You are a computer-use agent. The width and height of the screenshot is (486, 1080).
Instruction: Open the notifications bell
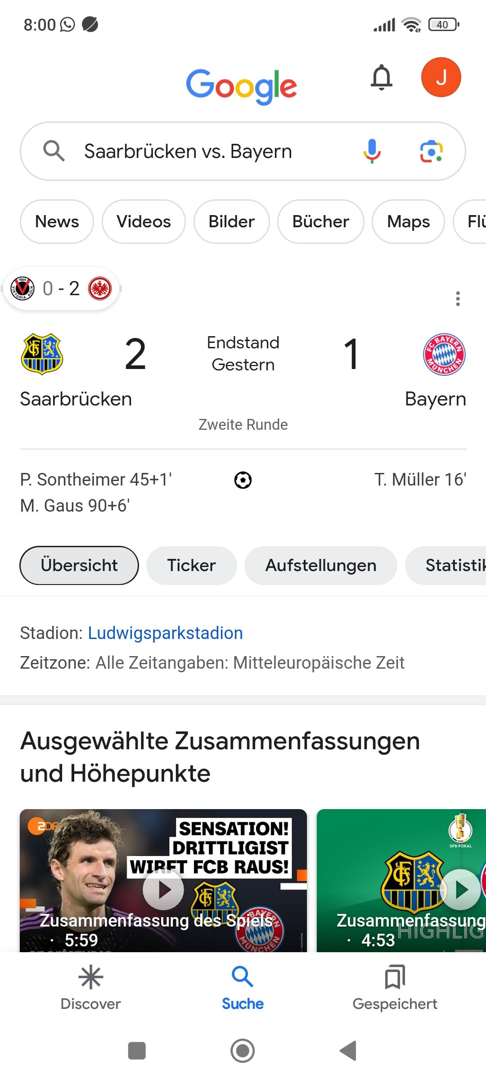click(382, 77)
